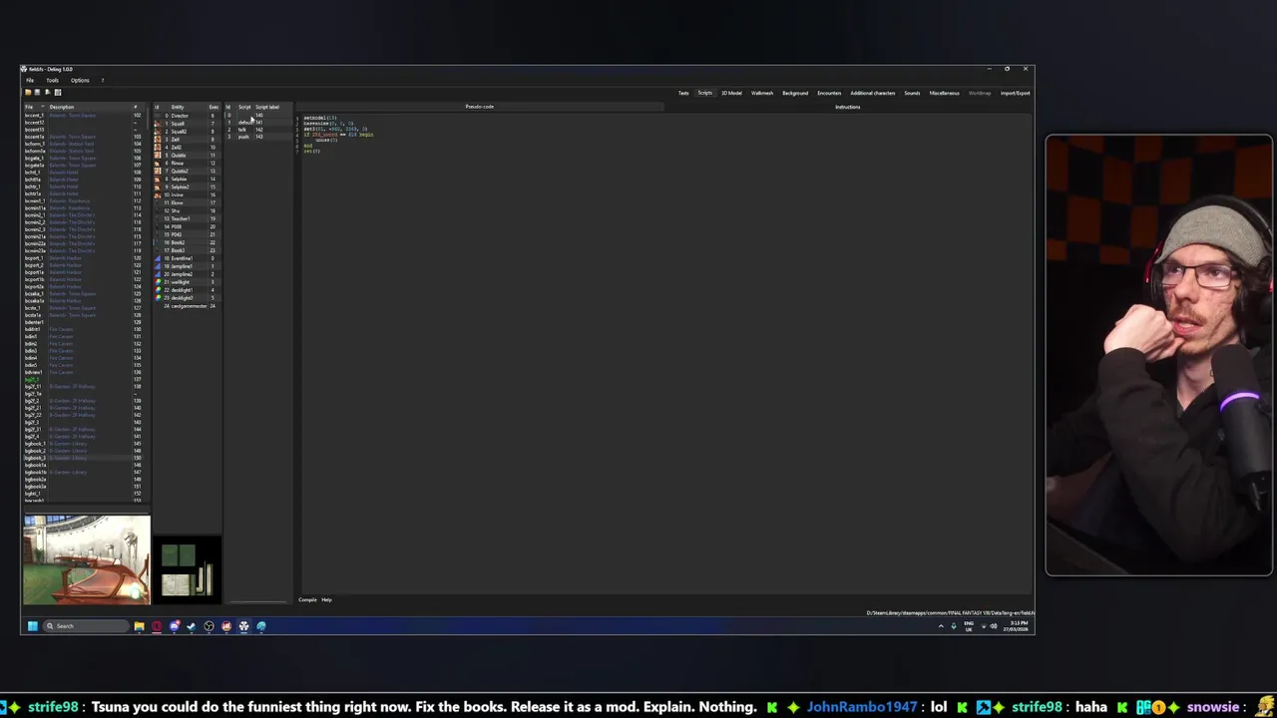Select the Rinoa entity portrait icon
Image resolution: width=1277 pixels, height=718 pixels.
158,164
